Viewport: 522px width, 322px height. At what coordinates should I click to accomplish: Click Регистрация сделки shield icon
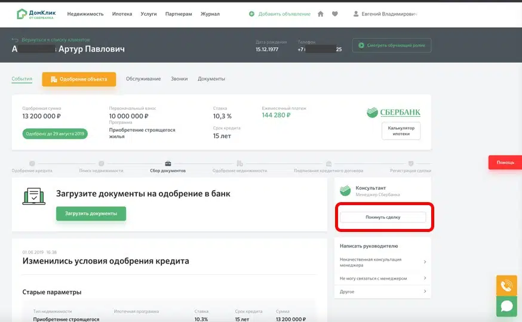click(411, 163)
